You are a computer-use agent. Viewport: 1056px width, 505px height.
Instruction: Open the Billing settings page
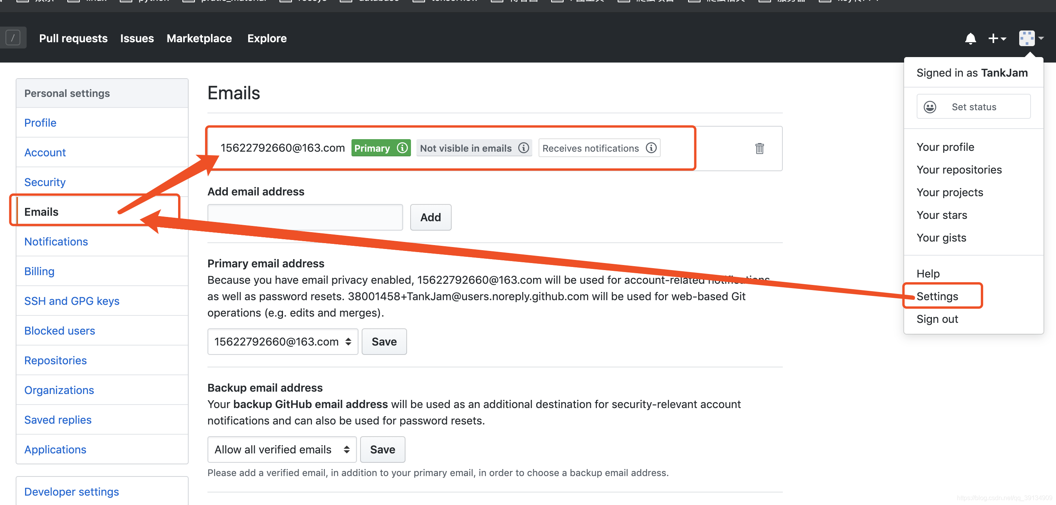[x=102, y=271]
